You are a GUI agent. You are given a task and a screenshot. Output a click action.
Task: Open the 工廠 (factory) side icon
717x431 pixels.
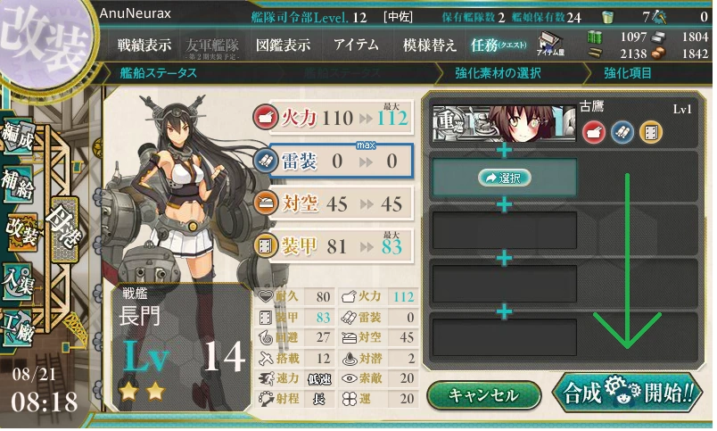point(18,328)
